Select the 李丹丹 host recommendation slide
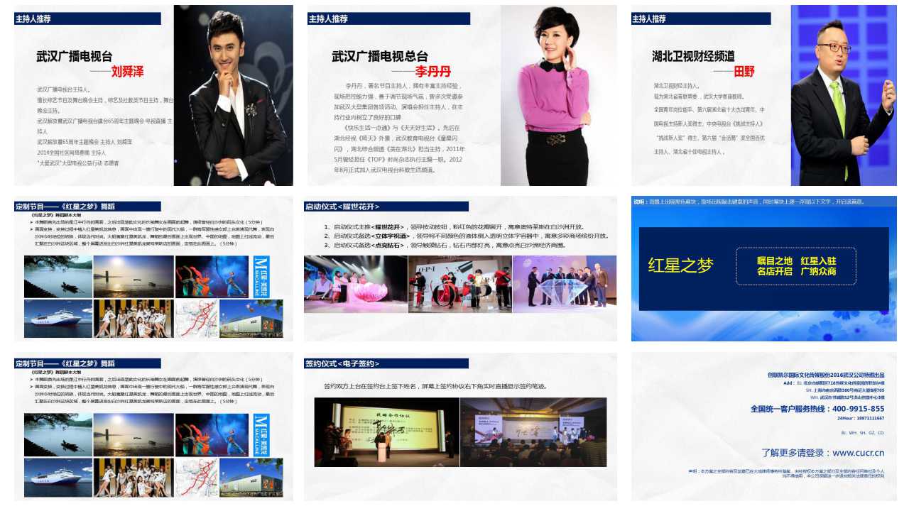This screenshot has width=909, height=511. click(x=462, y=95)
